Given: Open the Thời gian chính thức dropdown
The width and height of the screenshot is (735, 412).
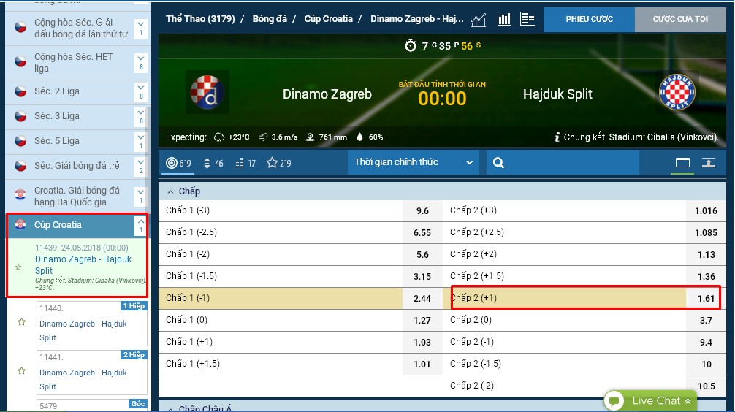Looking at the screenshot, I should (413, 162).
